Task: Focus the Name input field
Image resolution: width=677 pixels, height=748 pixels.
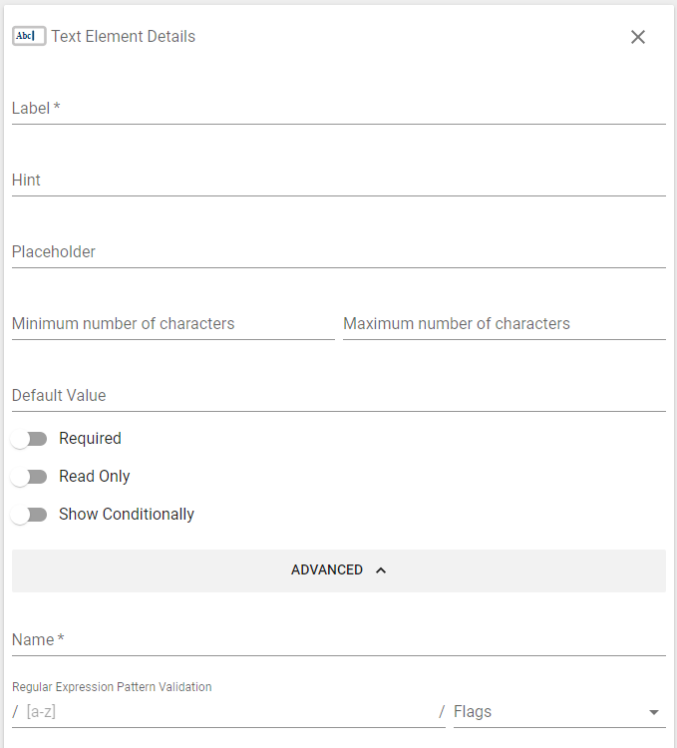Action: coord(339,639)
